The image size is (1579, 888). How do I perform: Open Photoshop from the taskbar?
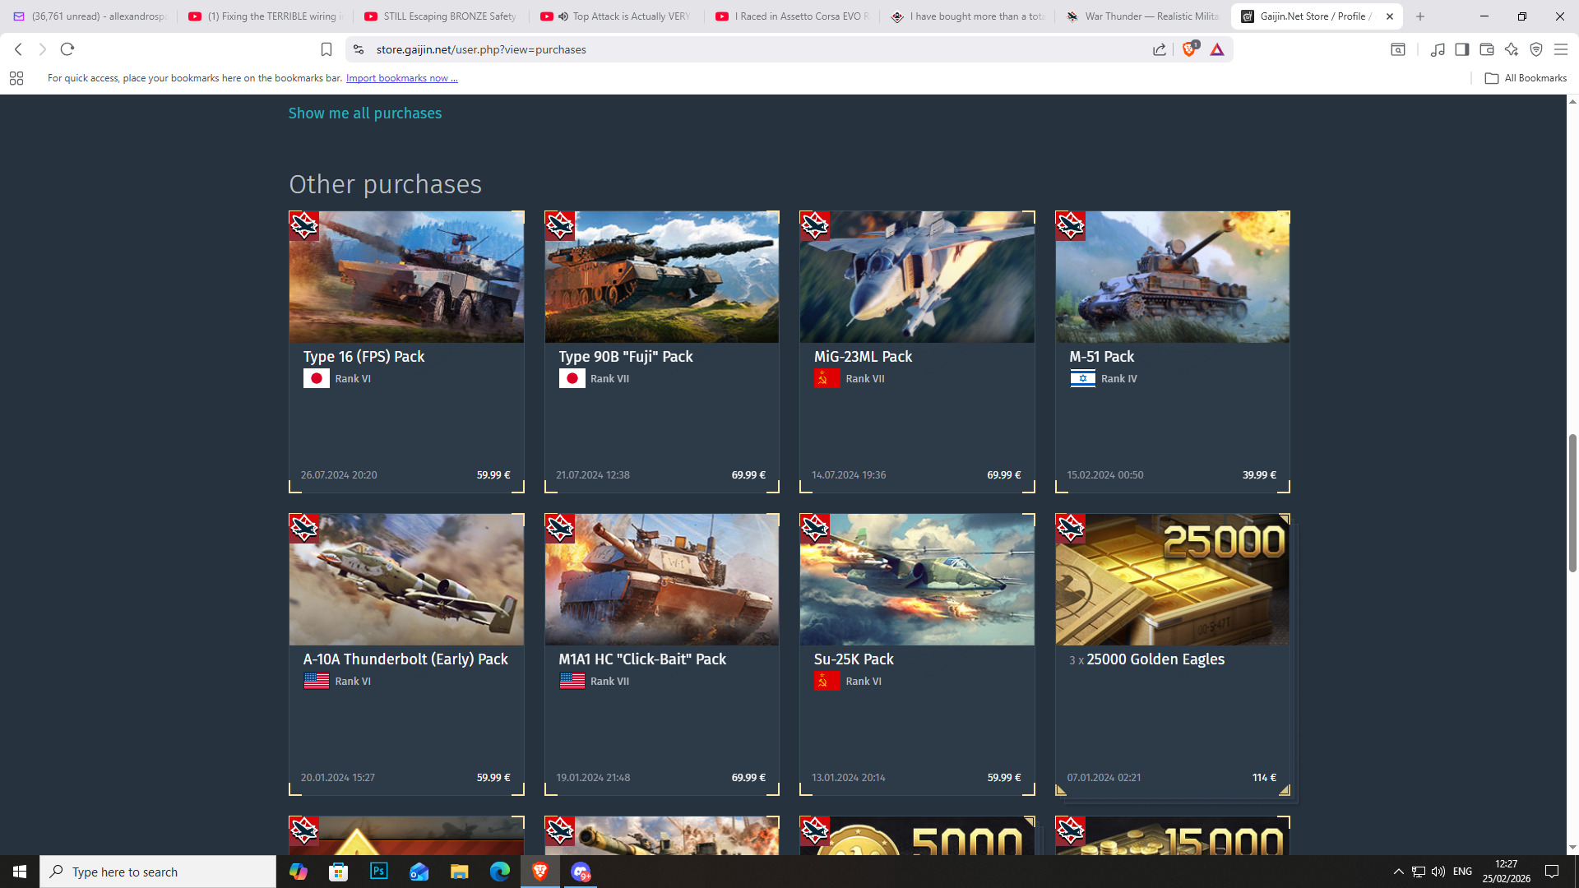tap(378, 872)
